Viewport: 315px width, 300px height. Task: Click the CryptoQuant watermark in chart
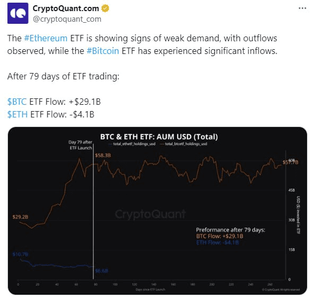click(150, 214)
